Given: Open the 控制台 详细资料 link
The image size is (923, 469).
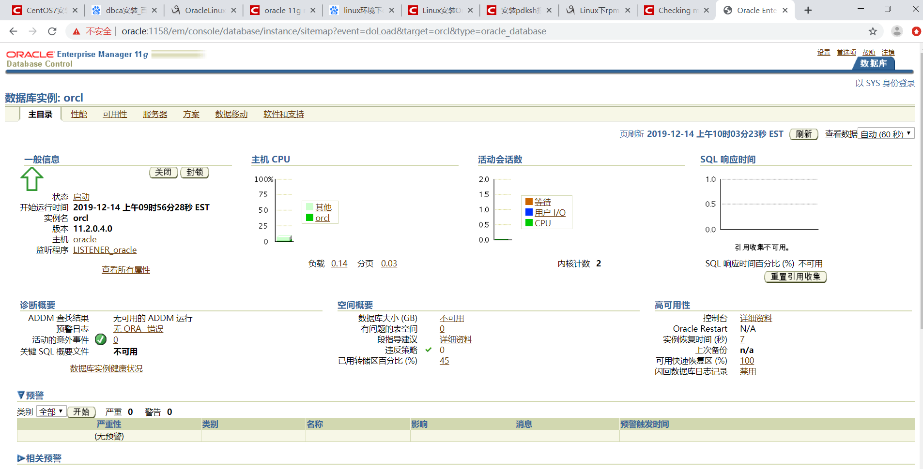Looking at the screenshot, I should point(756,318).
